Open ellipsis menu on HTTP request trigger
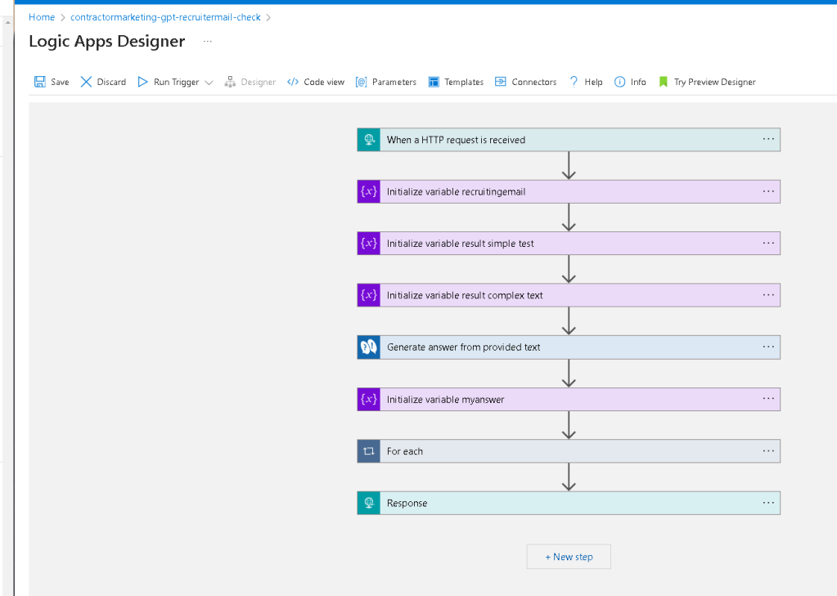837x596 pixels. [x=768, y=139]
